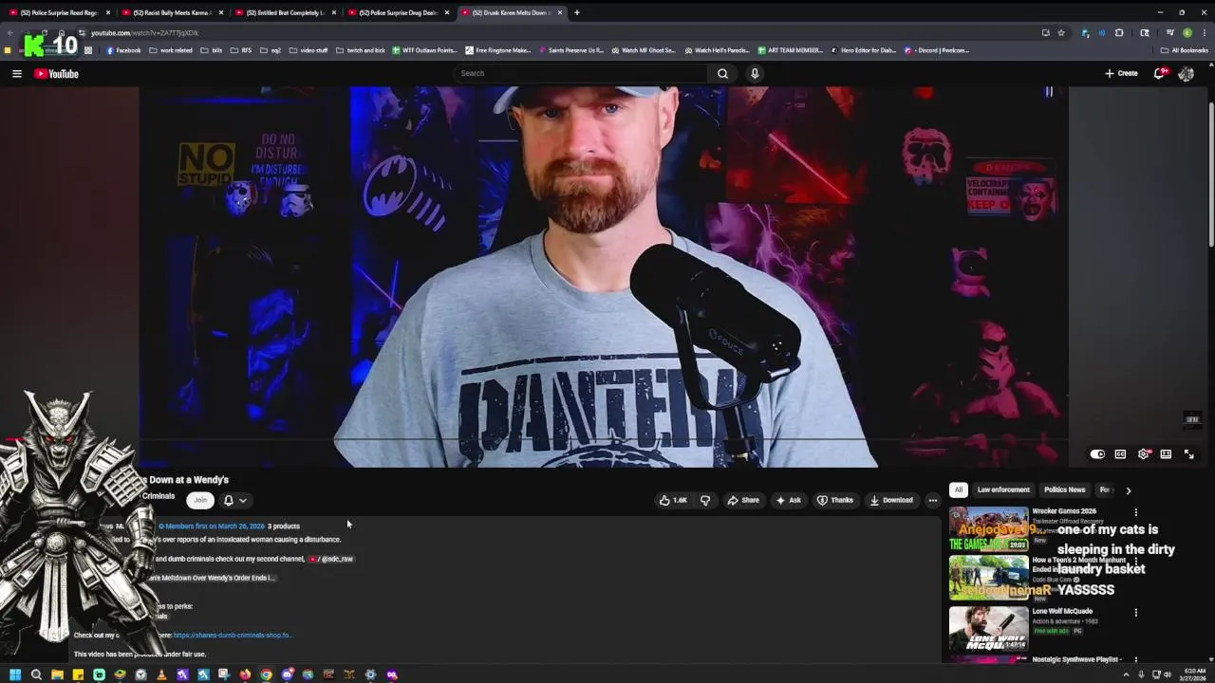This screenshot has height=683, width=1215.
Task: Open more actions ellipsis under video
Action: [x=933, y=500]
